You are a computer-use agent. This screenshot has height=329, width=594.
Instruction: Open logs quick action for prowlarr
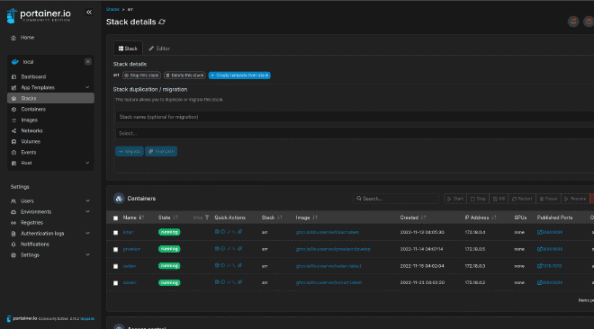click(x=217, y=249)
